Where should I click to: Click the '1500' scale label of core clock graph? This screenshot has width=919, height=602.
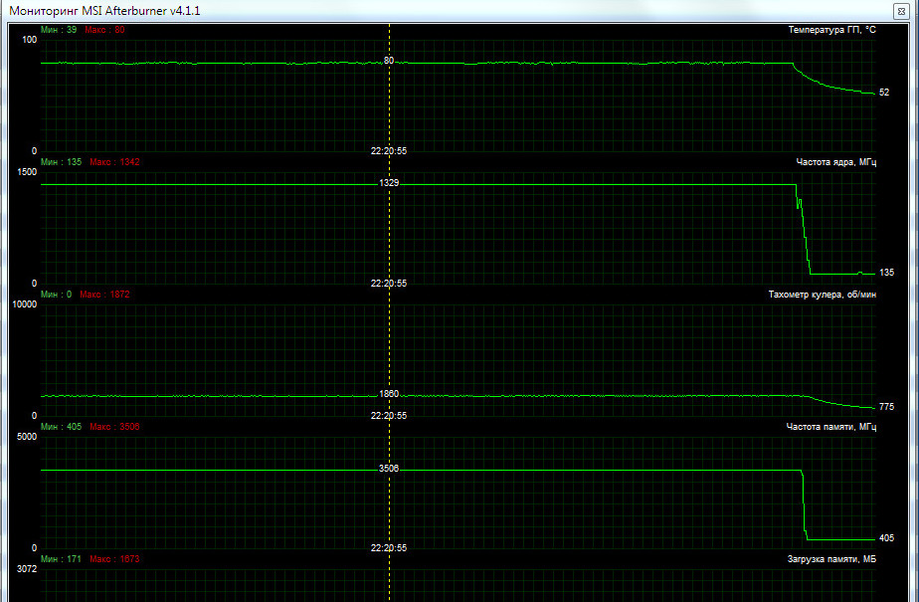pyautogui.click(x=27, y=172)
